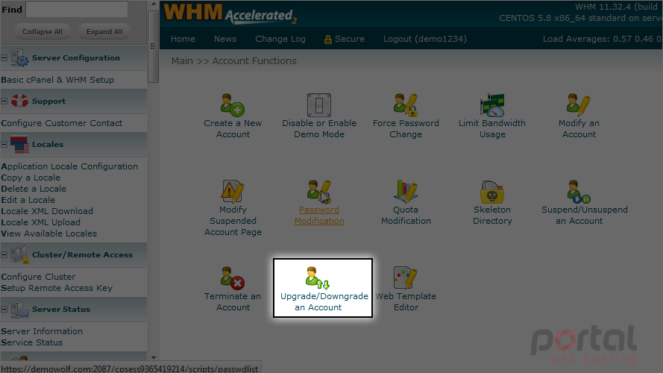Viewport: 663px width, 373px height.
Task: Click the WHM Accelerated logo
Action: [230, 13]
